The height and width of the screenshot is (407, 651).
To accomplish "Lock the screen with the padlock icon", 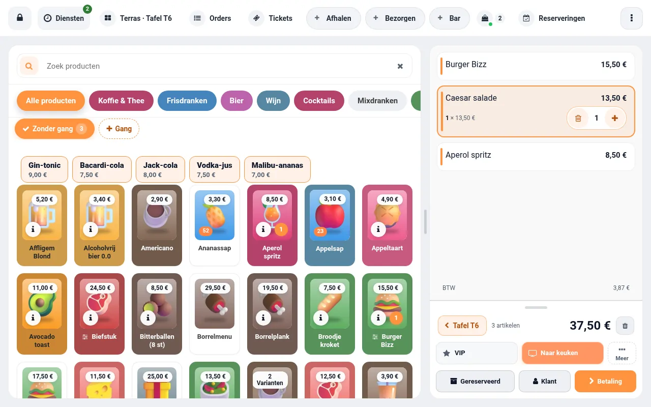I will pyautogui.click(x=20, y=18).
